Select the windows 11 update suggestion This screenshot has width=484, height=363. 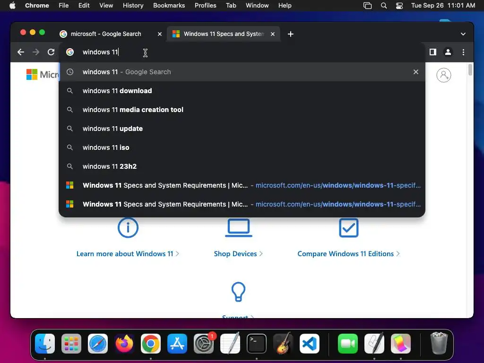[242, 129]
